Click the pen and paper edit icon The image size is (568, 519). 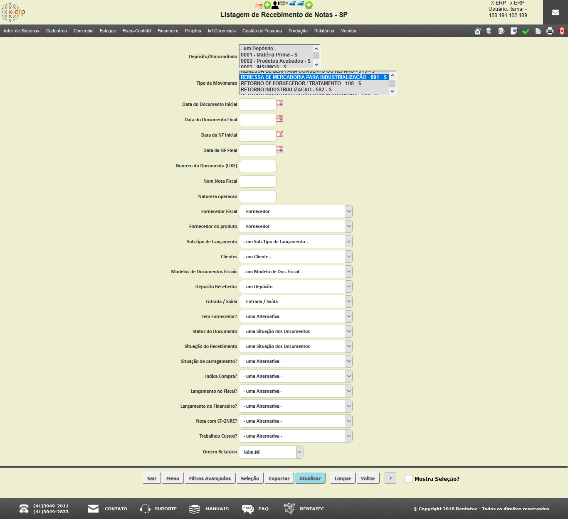pyautogui.click(x=489, y=31)
